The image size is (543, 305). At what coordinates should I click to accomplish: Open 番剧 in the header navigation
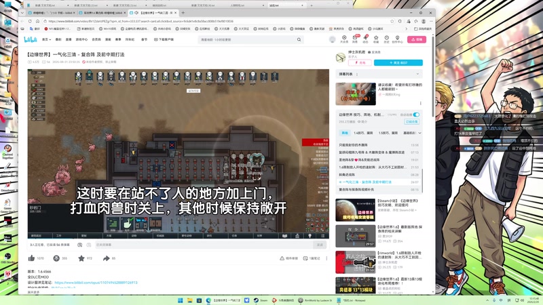(58, 39)
